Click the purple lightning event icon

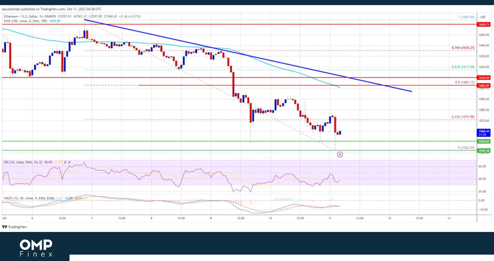tap(340, 155)
